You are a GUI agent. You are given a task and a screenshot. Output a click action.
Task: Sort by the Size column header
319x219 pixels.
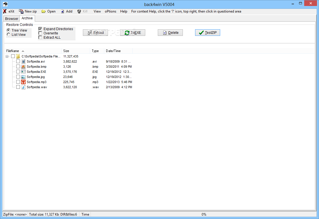click(x=75, y=51)
